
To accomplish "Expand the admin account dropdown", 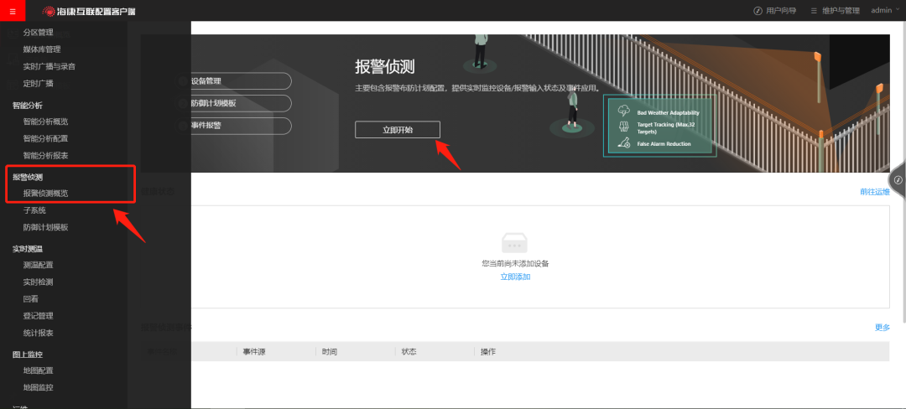I will click(x=885, y=11).
